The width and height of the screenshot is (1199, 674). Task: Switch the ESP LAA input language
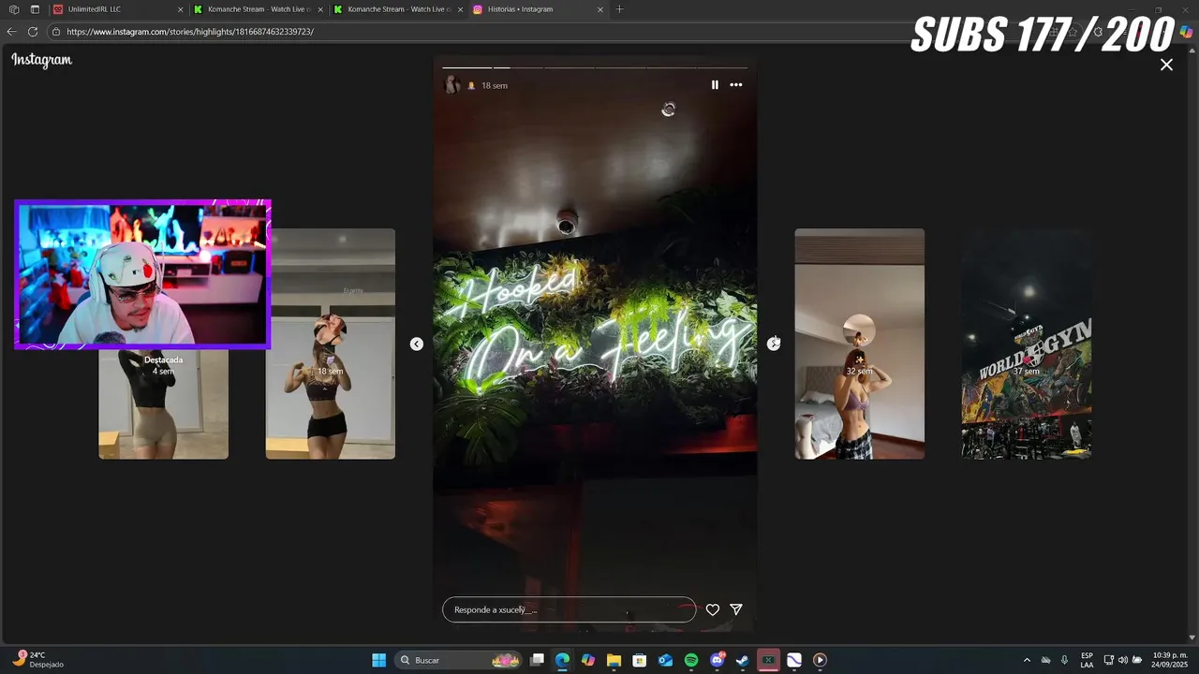tap(1087, 660)
